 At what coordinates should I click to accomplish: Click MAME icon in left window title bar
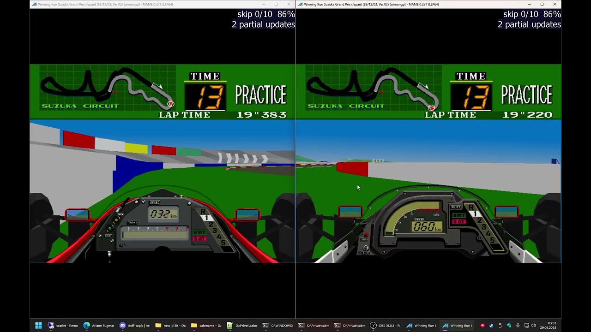click(34, 4)
